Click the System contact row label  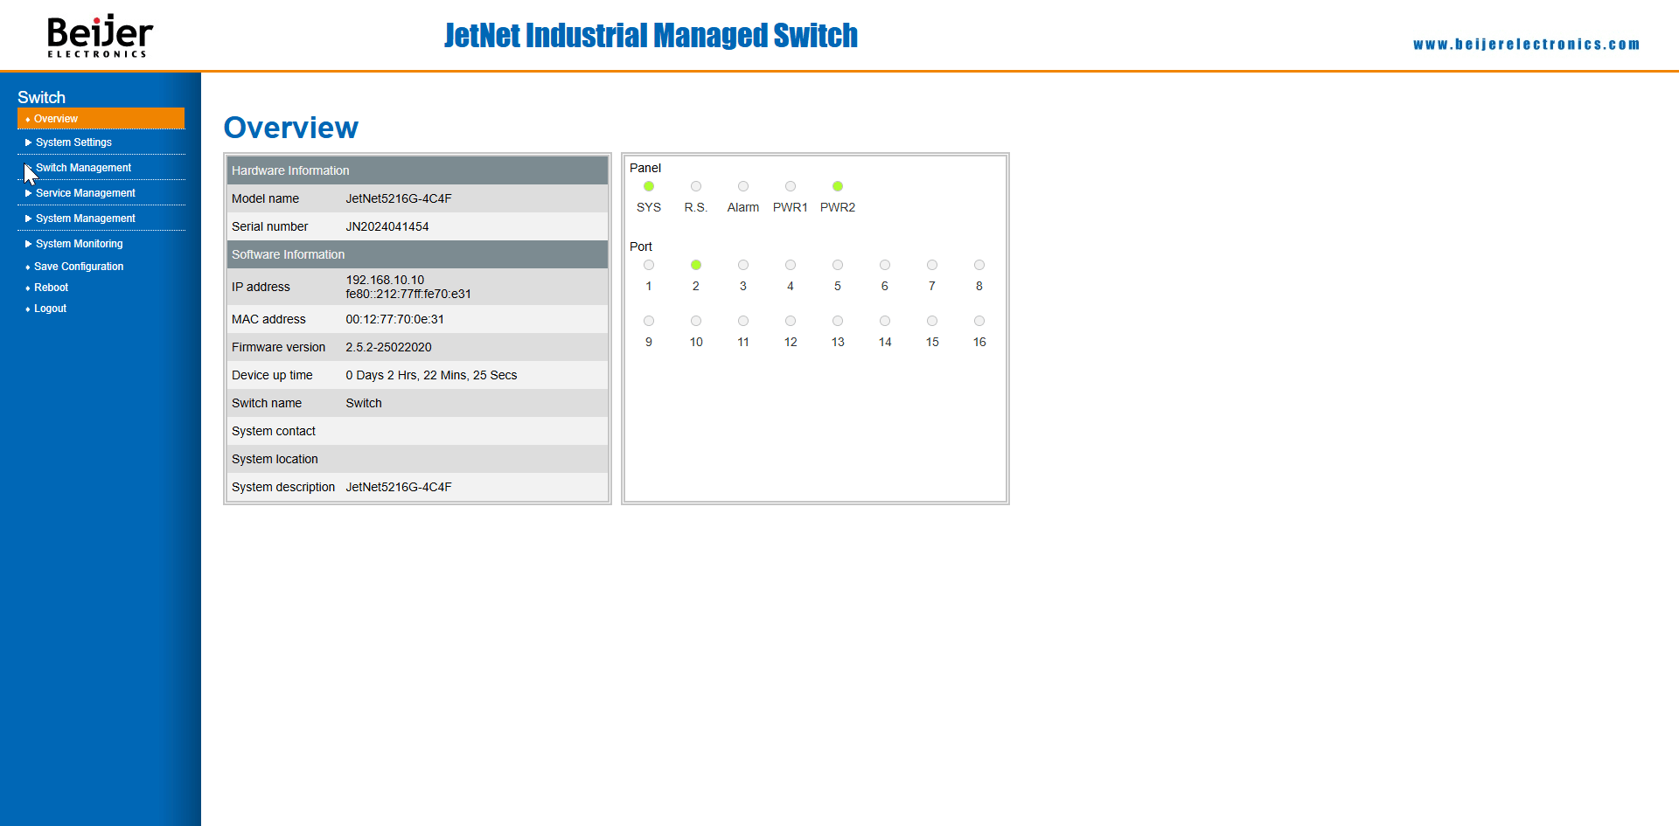point(274,431)
